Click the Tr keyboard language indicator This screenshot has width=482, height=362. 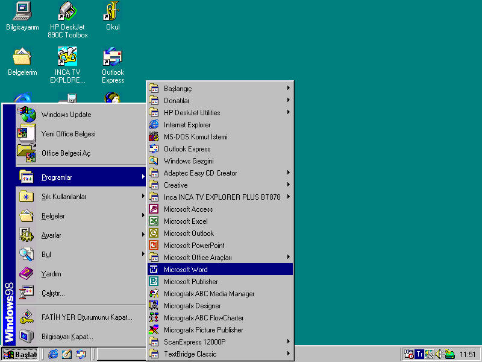pos(419,354)
